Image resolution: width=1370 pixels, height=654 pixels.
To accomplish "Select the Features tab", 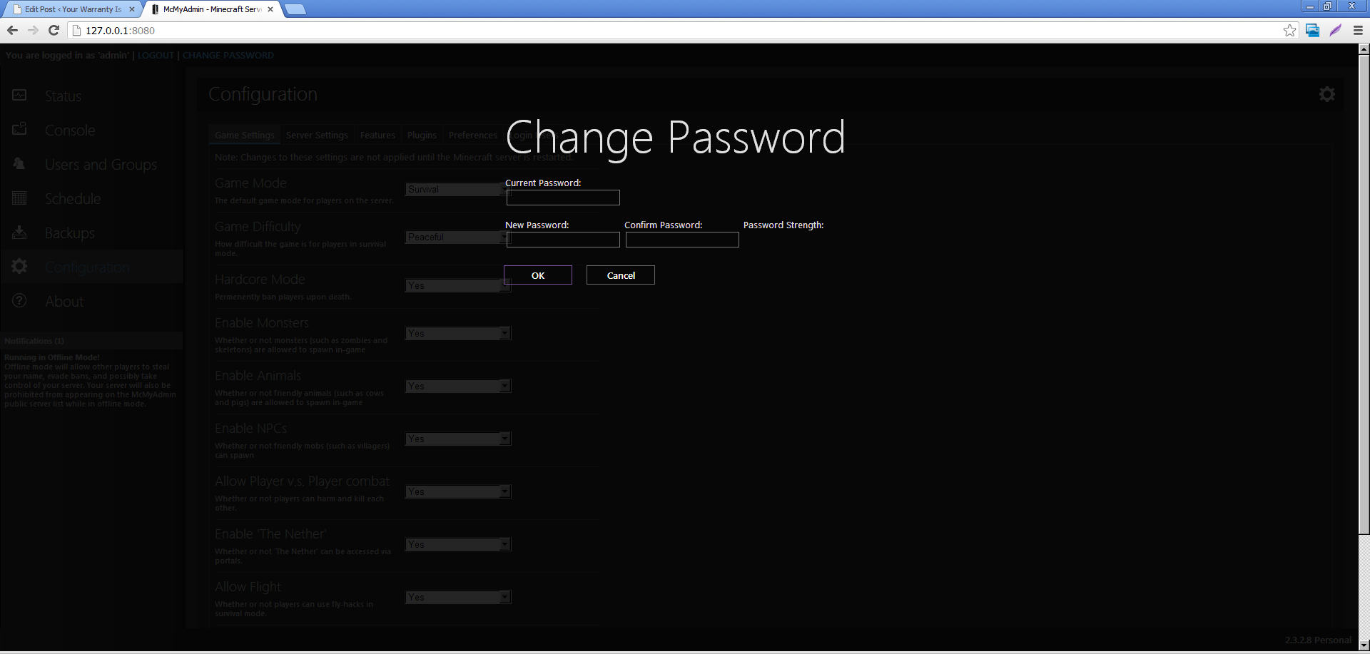I will (x=377, y=135).
